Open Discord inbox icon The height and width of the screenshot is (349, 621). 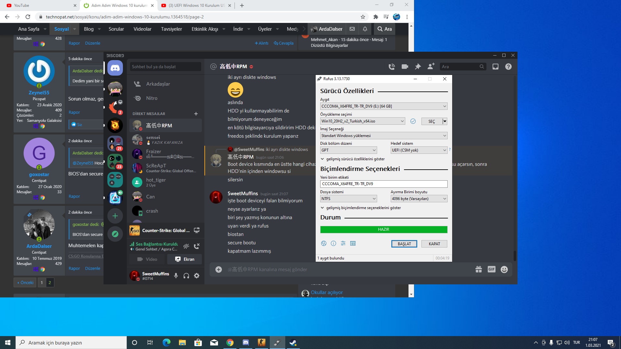click(496, 67)
